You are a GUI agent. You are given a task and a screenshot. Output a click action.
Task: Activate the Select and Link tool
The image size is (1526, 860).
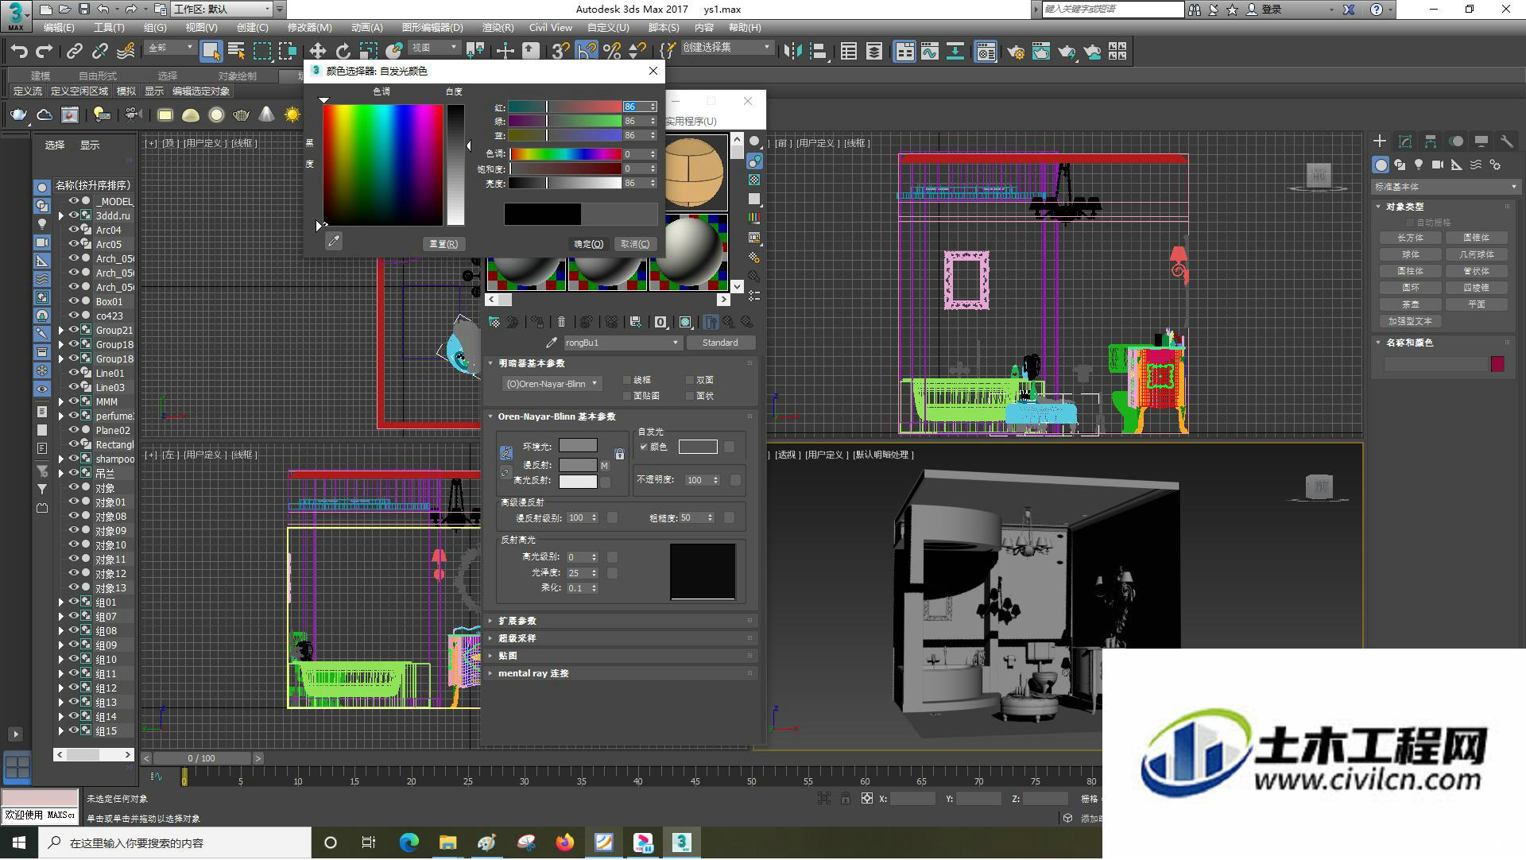(75, 52)
